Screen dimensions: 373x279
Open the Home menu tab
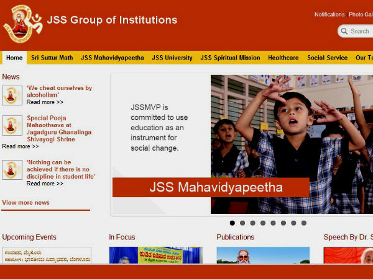[x=14, y=58]
